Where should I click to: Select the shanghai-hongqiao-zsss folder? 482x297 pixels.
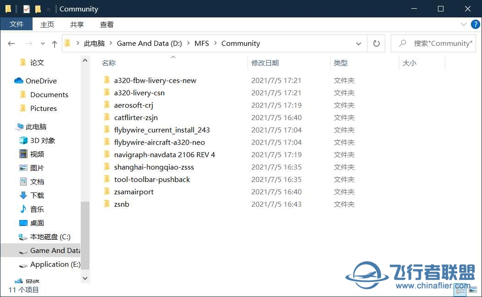154,167
